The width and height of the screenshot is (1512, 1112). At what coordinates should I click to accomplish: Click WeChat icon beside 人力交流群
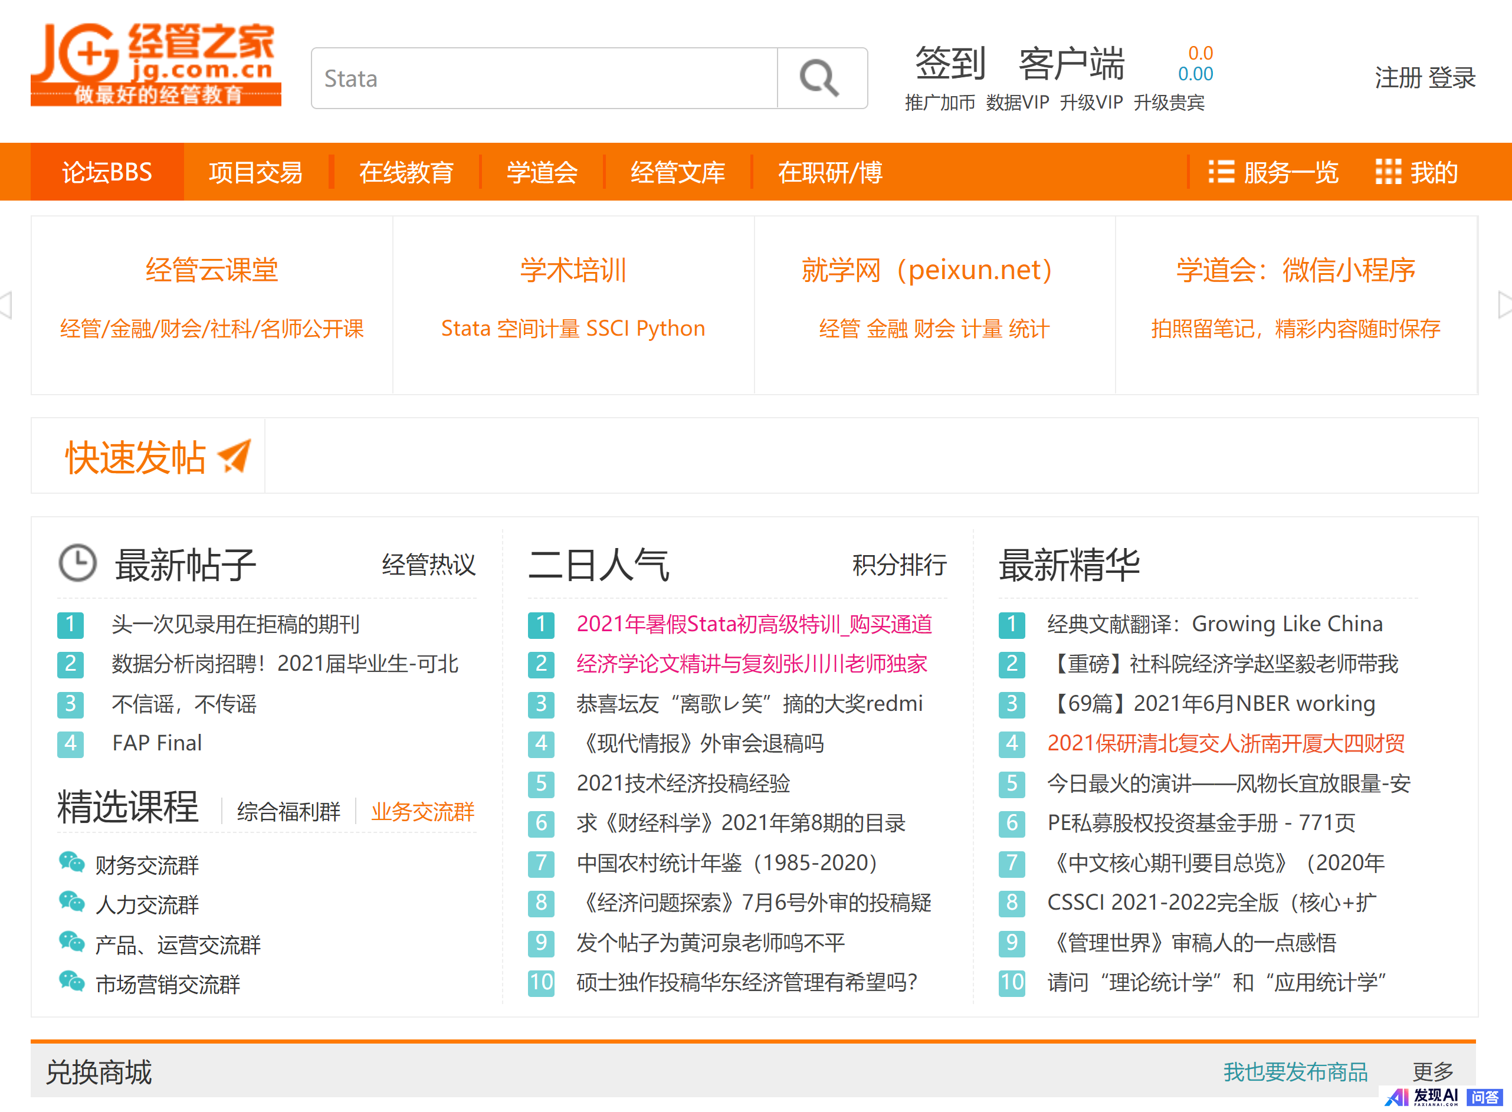[72, 902]
